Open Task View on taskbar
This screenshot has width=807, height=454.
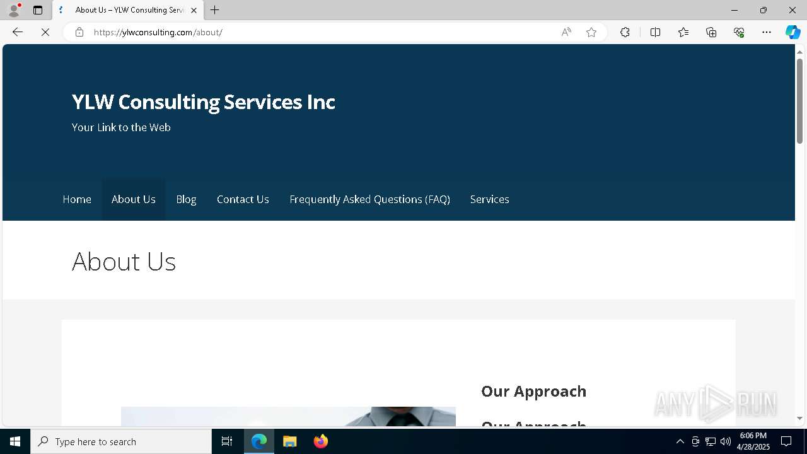(x=227, y=441)
